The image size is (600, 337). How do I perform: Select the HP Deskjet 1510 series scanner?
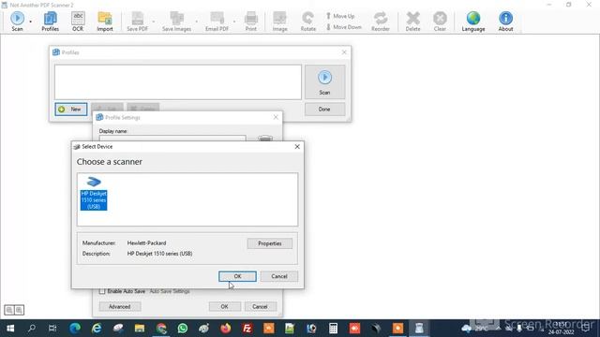[94, 194]
